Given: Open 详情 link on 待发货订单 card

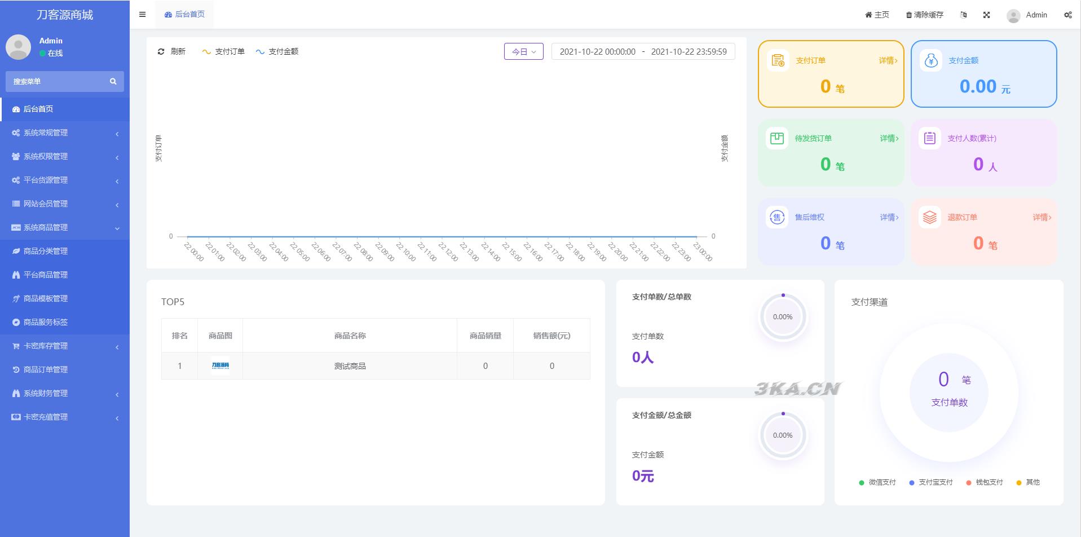Looking at the screenshot, I should click(x=889, y=138).
